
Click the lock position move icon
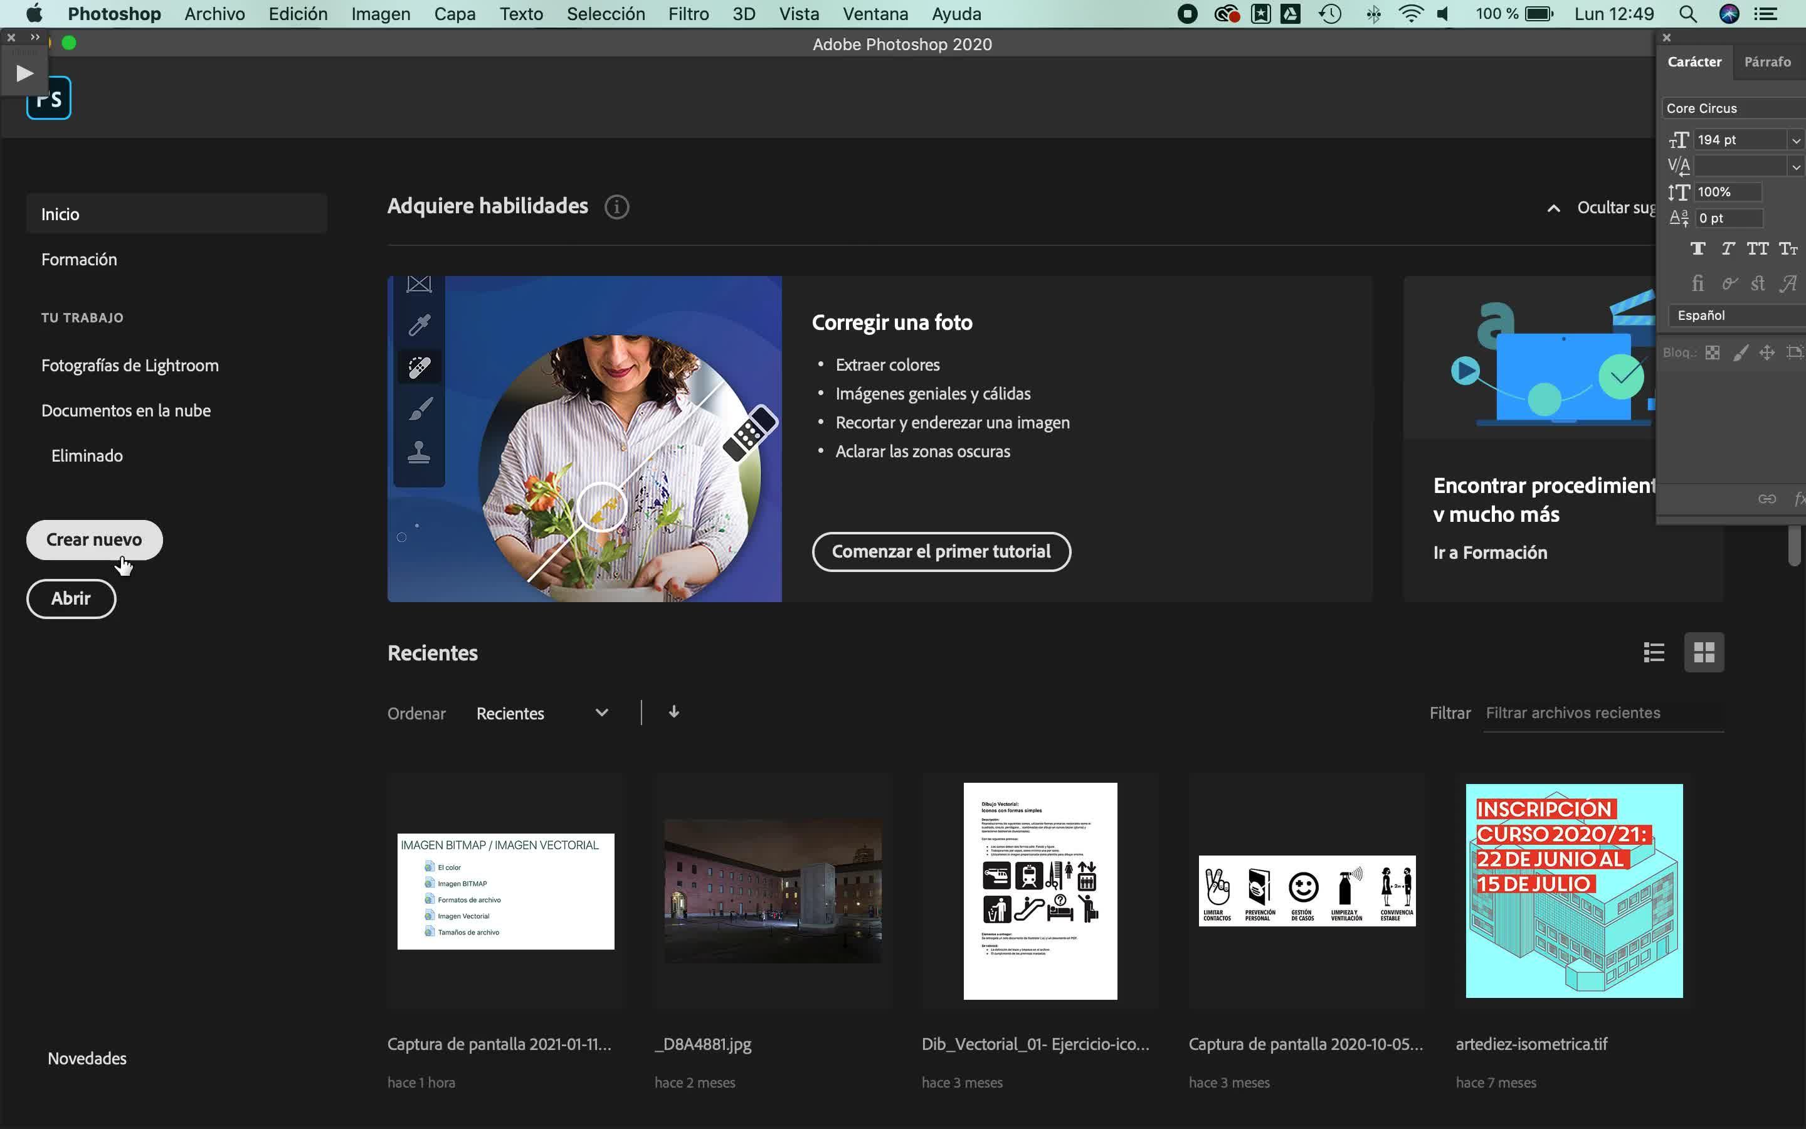coord(1766,353)
